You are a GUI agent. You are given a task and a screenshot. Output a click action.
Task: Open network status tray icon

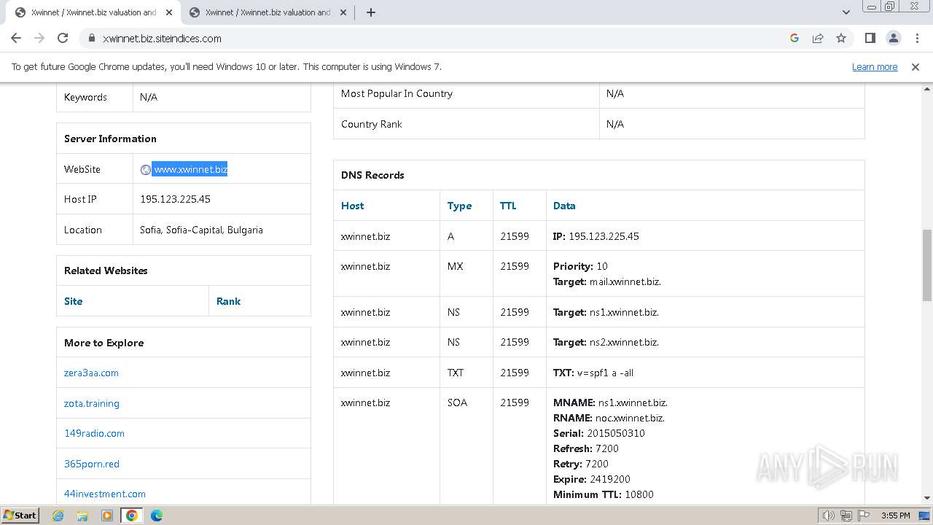846,516
